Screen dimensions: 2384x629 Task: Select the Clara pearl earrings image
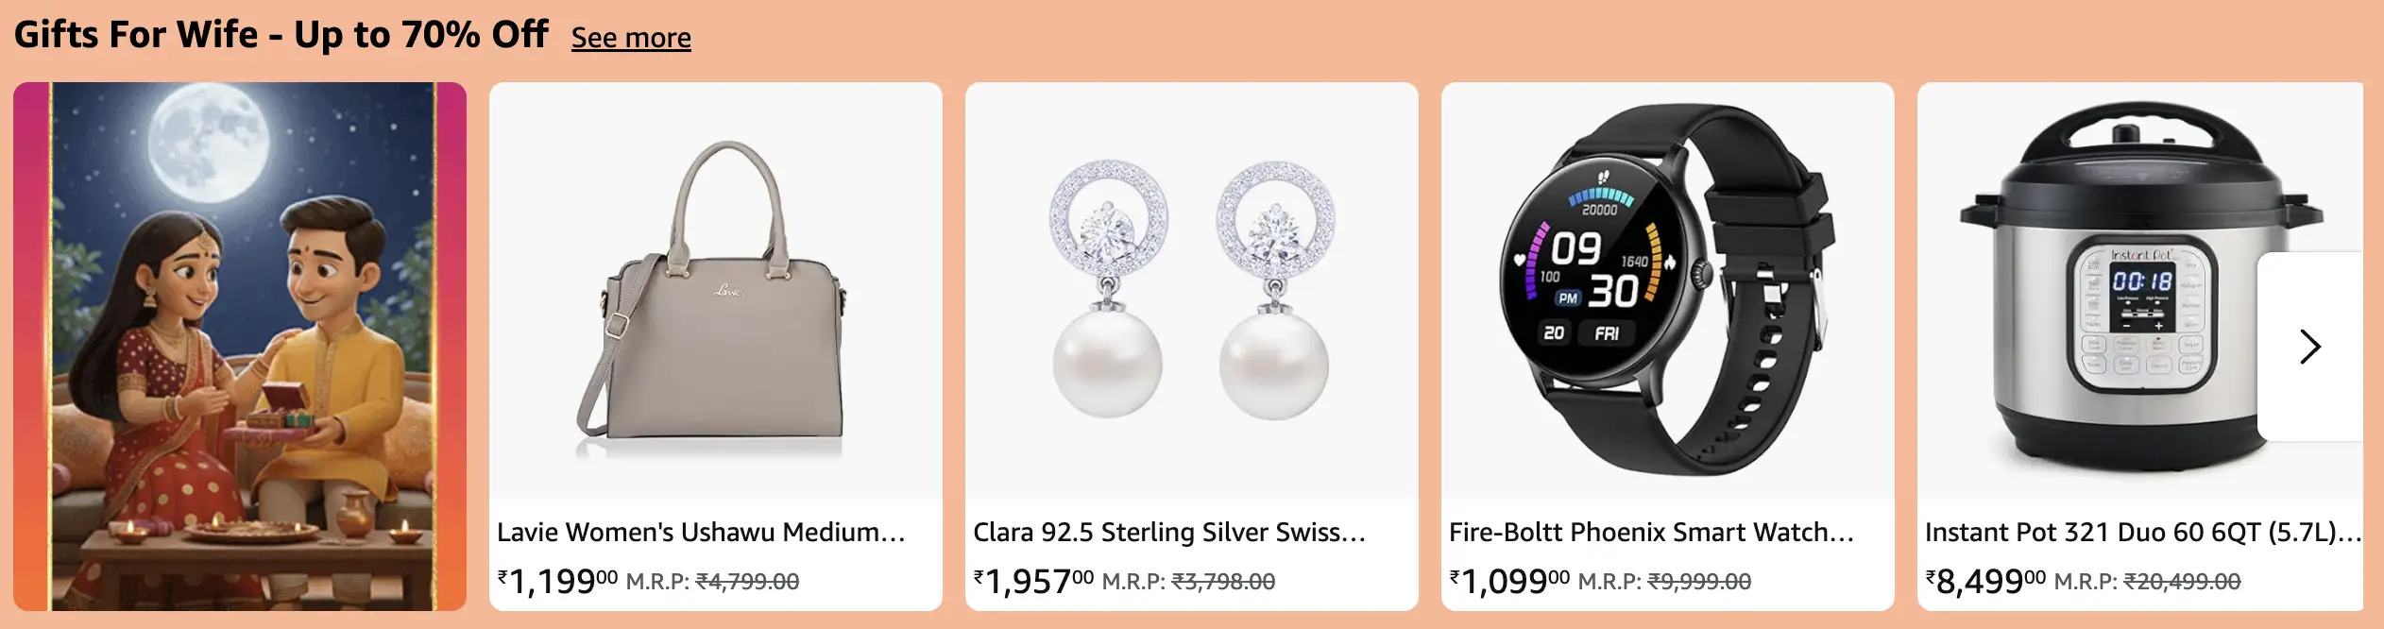[1192, 290]
